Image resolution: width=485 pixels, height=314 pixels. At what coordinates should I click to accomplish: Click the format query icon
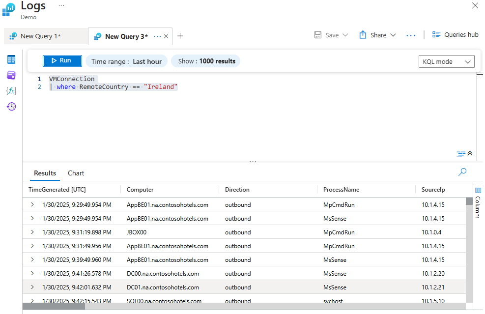coord(461,154)
